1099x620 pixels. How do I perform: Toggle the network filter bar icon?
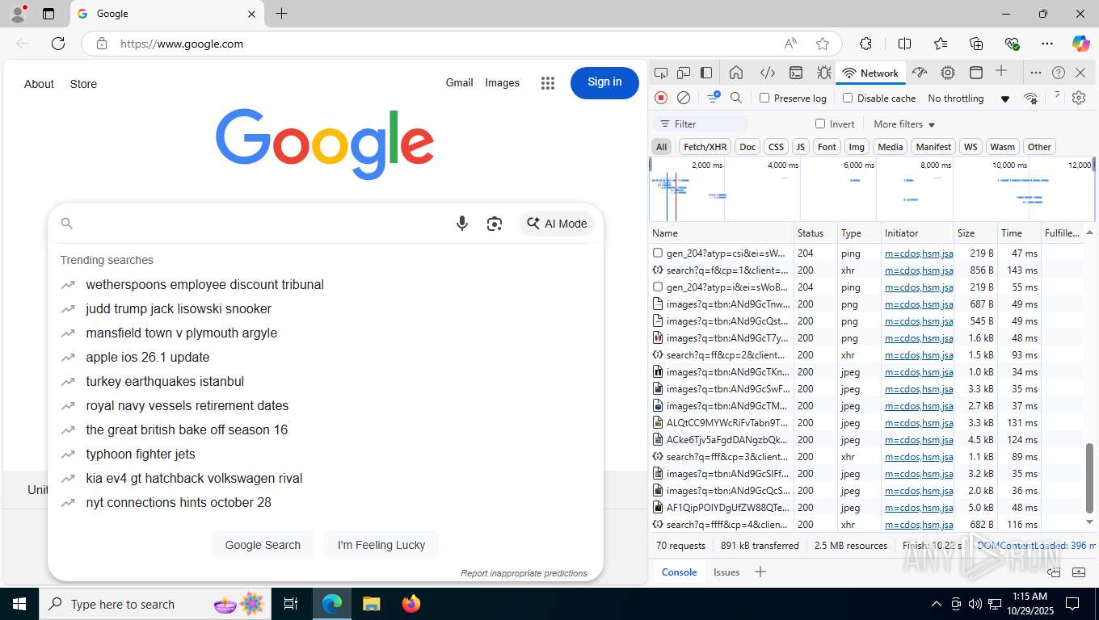[x=714, y=98]
